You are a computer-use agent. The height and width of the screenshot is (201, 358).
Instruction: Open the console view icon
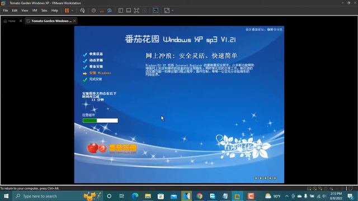(x=156, y=11)
